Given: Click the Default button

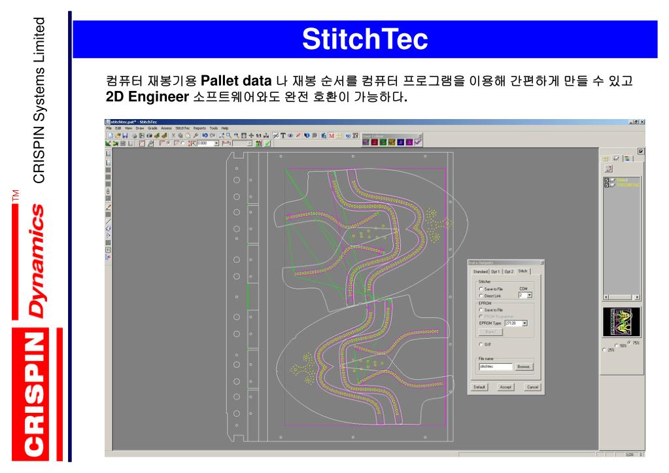Looking at the screenshot, I should tap(479, 387).
